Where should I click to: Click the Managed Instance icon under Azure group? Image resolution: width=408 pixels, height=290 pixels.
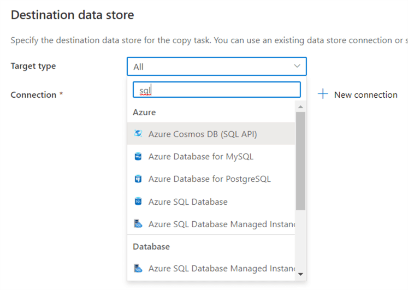click(x=138, y=224)
